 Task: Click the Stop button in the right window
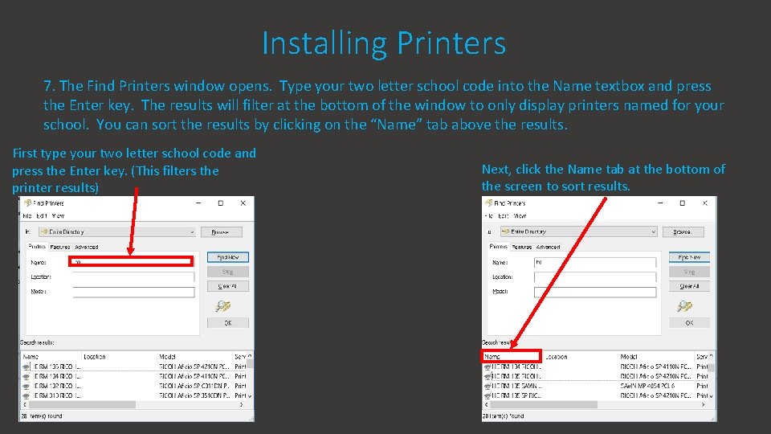coord(689,272)
